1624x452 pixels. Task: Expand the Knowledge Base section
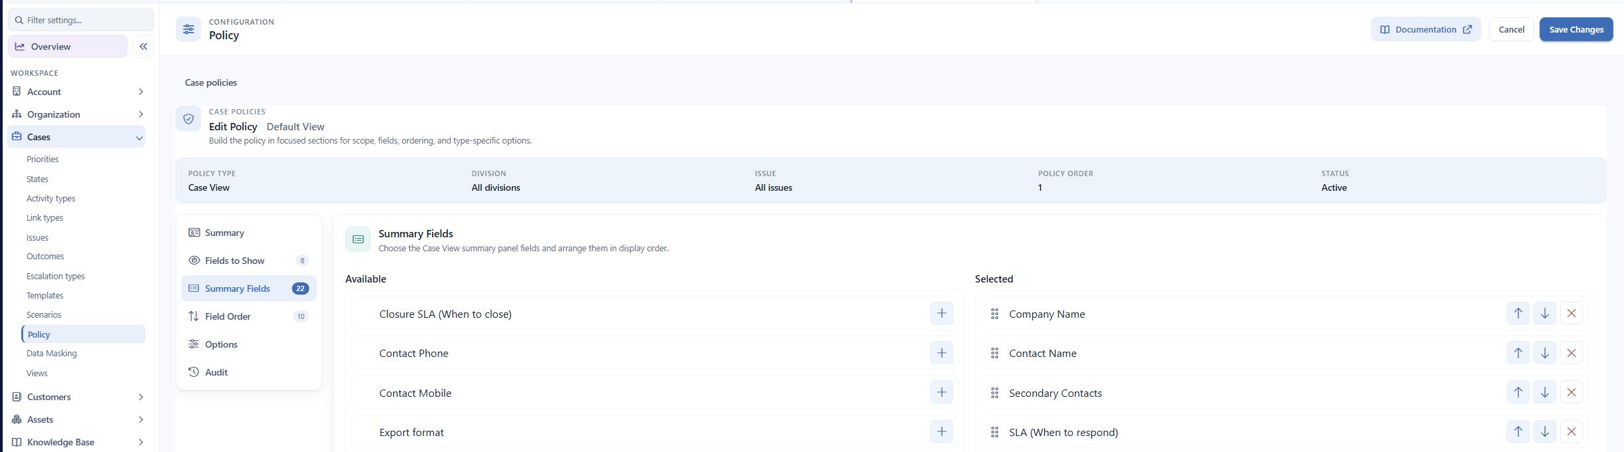pyautogui.click(x=77, y=442)
